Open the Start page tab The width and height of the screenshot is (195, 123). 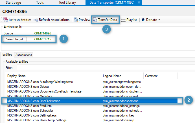click(14, 3)
